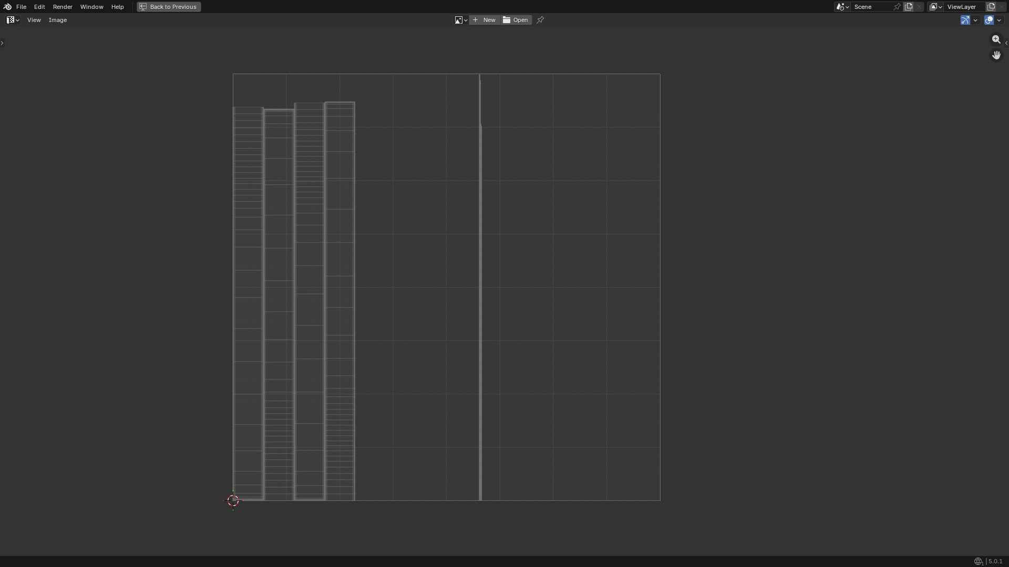Toggle the overlays display button
Viewport: 1009px width, 567px height.
(989, 20)
